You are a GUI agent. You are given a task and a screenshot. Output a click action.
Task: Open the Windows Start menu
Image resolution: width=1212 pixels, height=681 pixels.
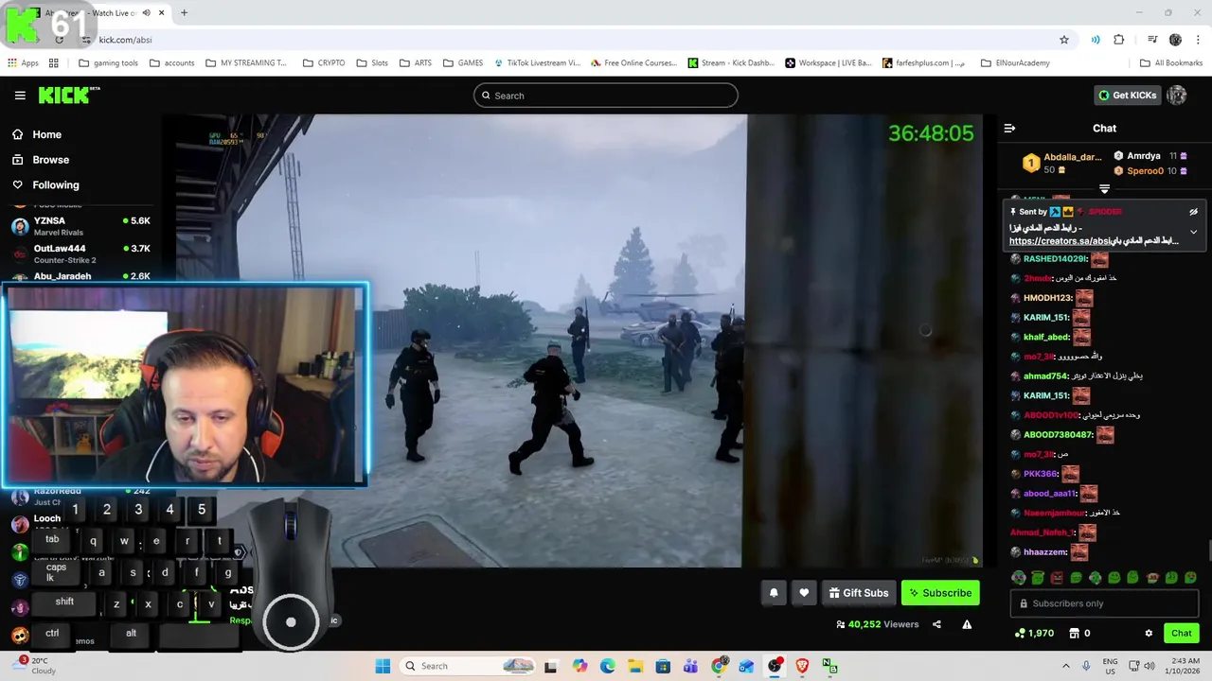pos(383,666)
